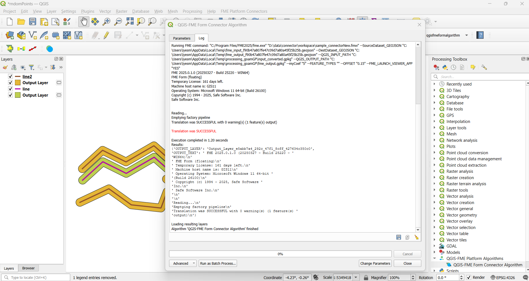Open the help book icon in toolbar
The image size is (529, 281).
pyautogui.click(x=480, y=35)
